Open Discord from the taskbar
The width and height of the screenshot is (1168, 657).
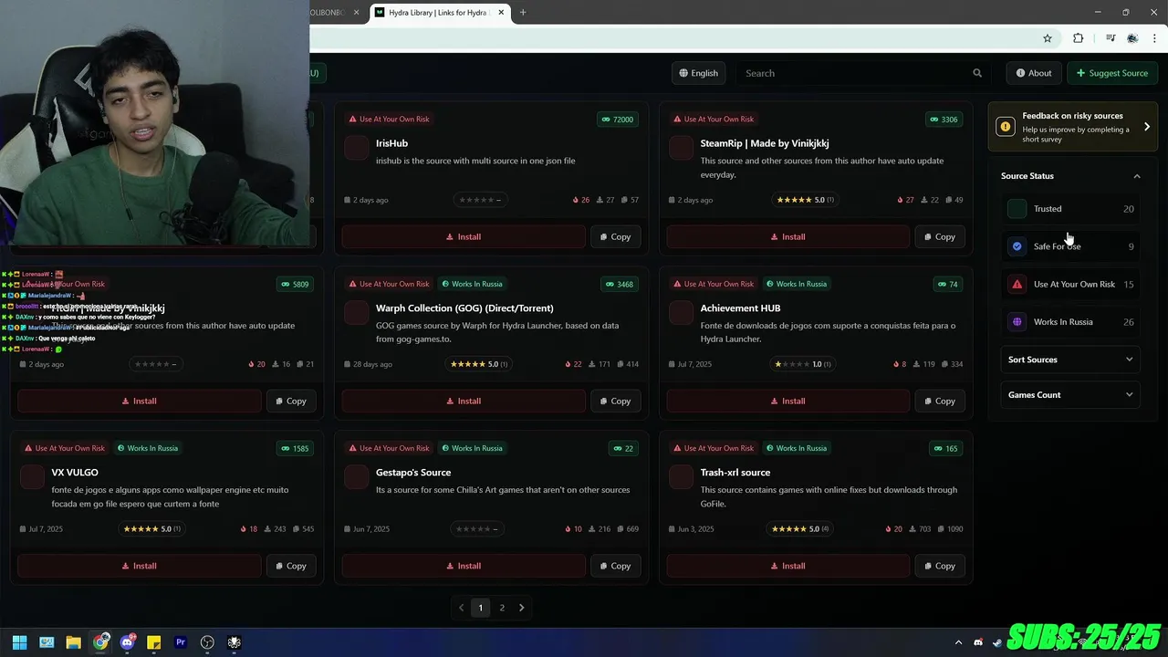tap(127, 642)
